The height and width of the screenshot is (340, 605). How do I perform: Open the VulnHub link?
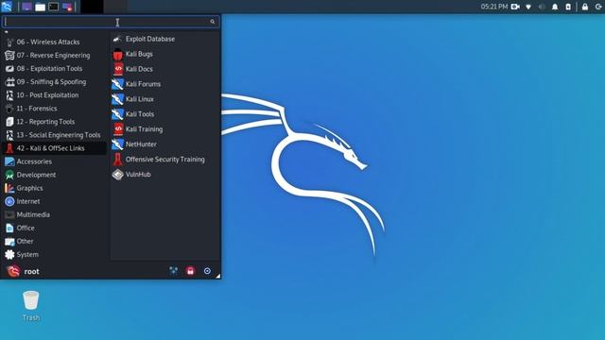pyautogui.click(x=165, y=174)
